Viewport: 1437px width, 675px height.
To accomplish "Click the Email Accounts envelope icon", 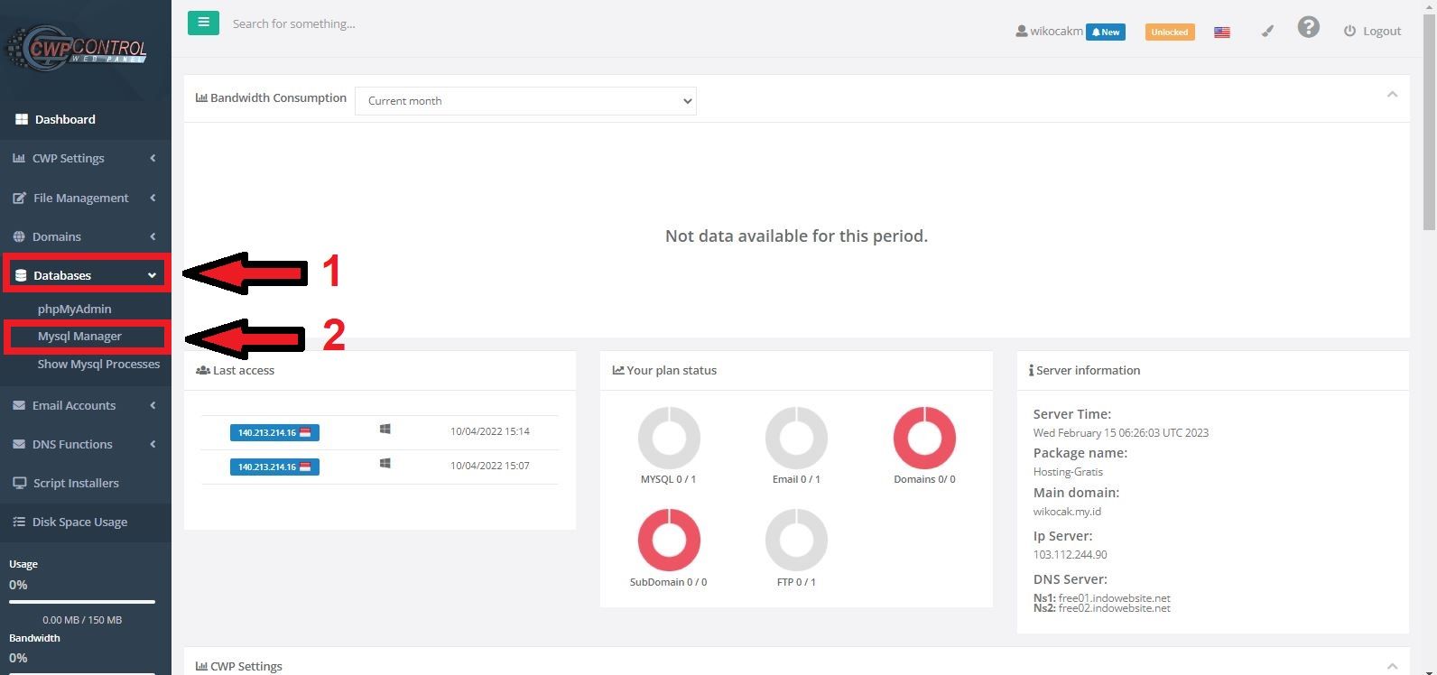I will tap(19, 405).
